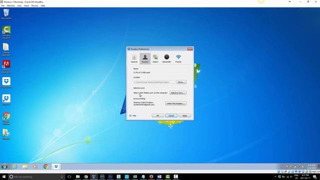Viewport: 320px width, 180px height.
Task: Click the Cortana microphone icon
Action: point(62,176)
